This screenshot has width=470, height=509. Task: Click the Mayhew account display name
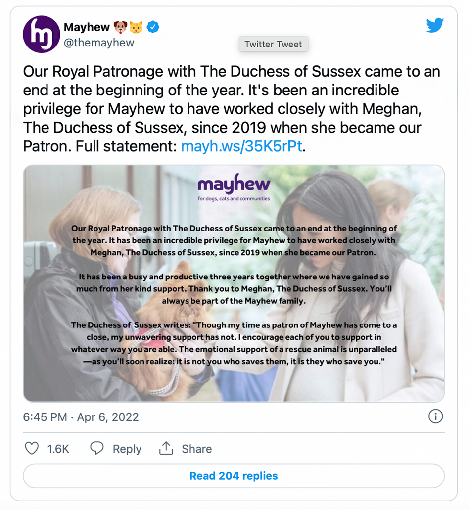point(87,27)
